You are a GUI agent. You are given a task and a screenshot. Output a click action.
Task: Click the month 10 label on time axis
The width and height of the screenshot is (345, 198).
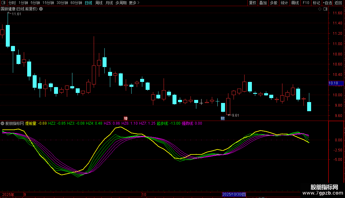tap(144, 194)
